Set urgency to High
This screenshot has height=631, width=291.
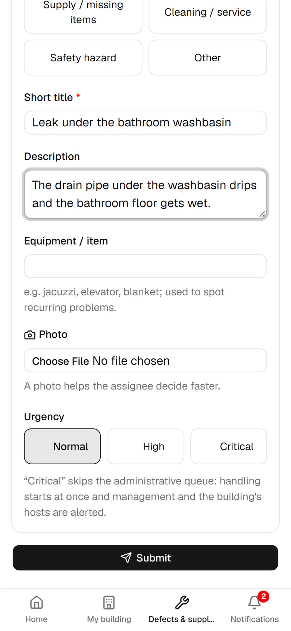(x=145, y=446)
